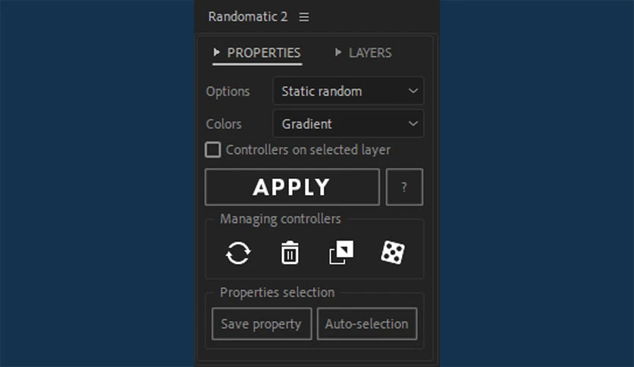Open the Colors dropdown showing Gradient
This screenshot has height=367, width=634.
[x=348, y=124]
